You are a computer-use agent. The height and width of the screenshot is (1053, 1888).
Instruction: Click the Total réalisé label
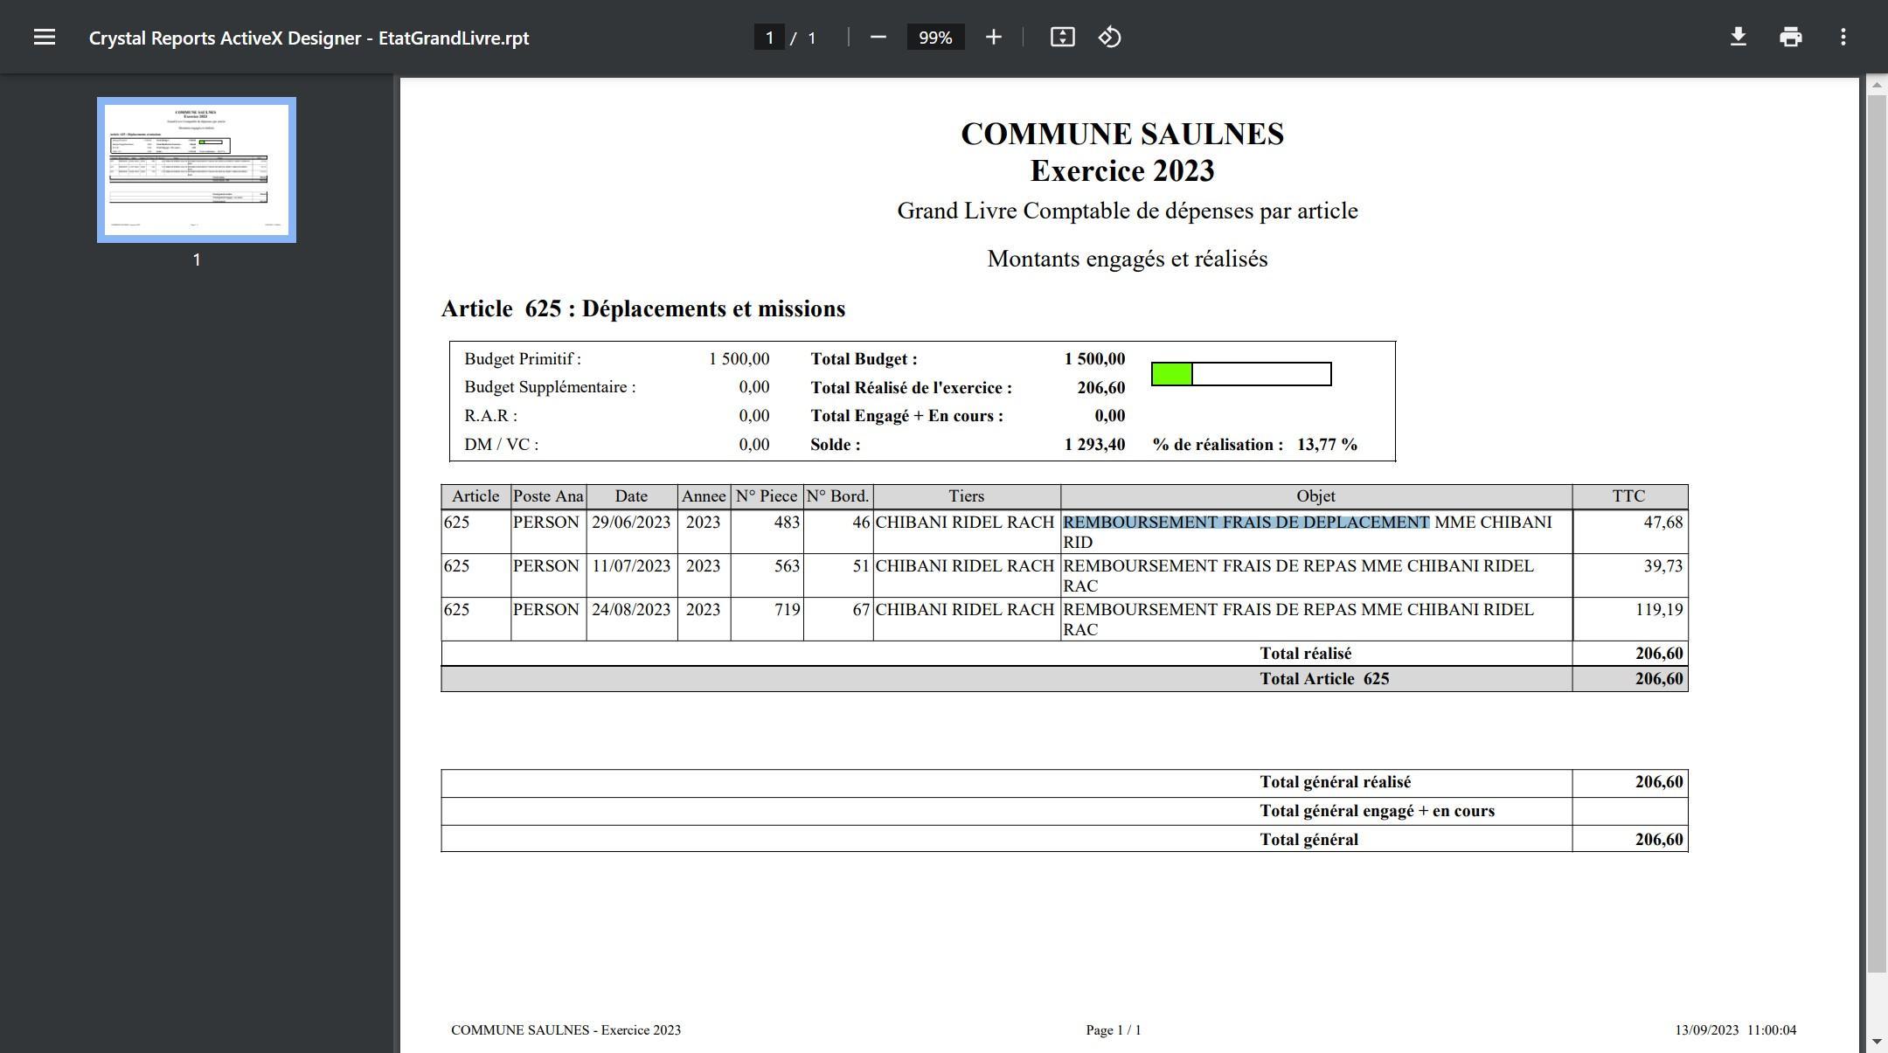pyautogui.click(x=1305, y=654)
